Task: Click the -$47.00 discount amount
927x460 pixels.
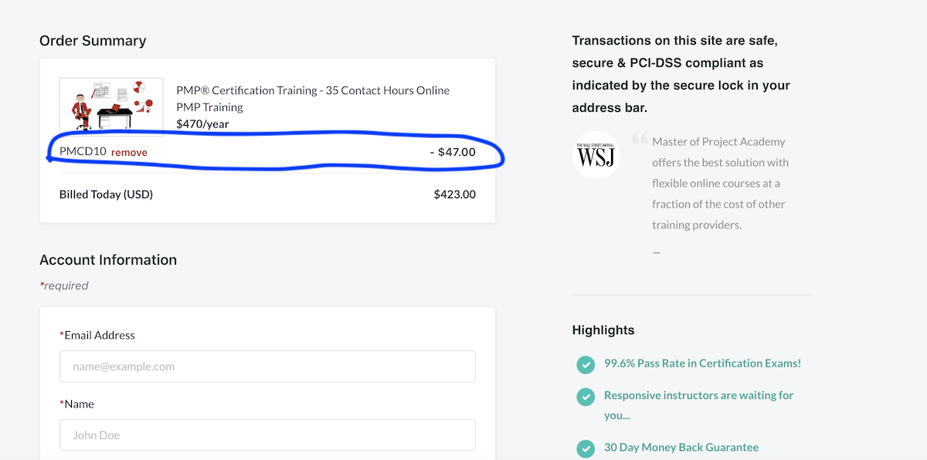Action: tap(453, 152)
